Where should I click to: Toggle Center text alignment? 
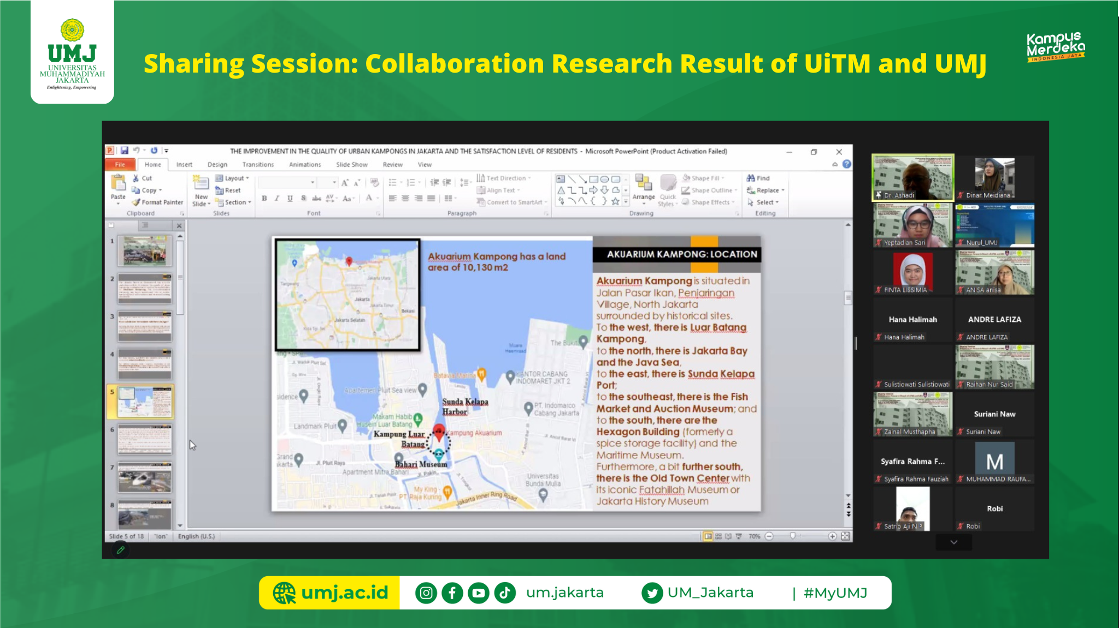click(405, 198)
